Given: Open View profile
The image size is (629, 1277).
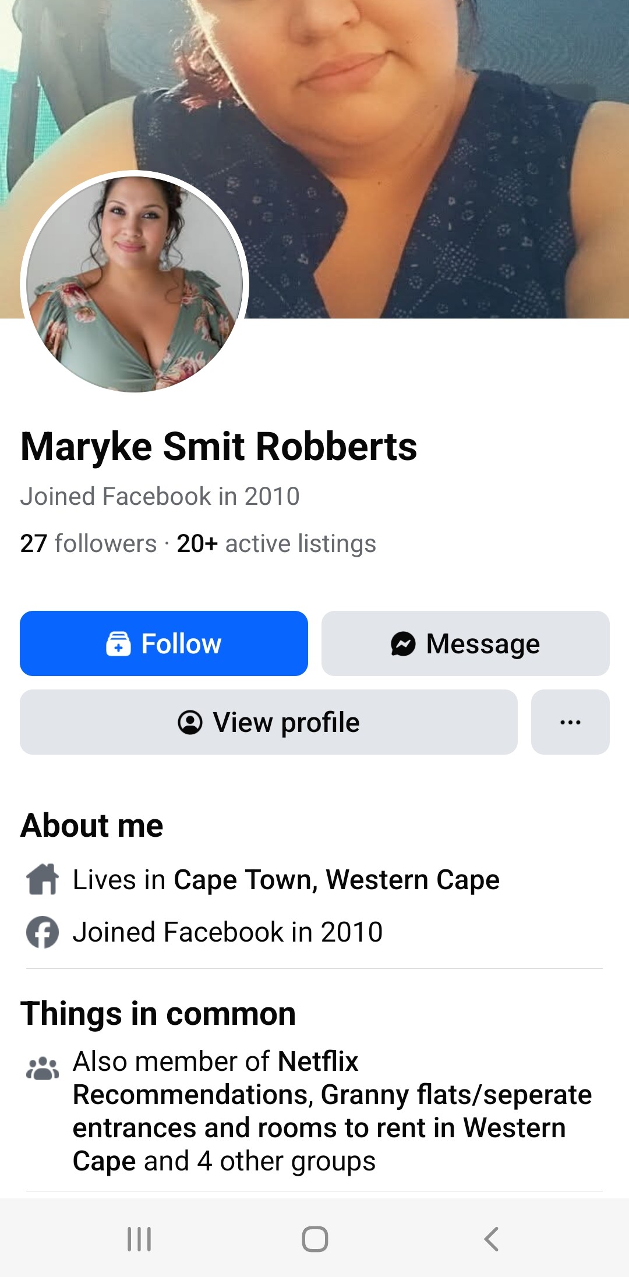Looking at the screenshot, I should tap(268, 722).
